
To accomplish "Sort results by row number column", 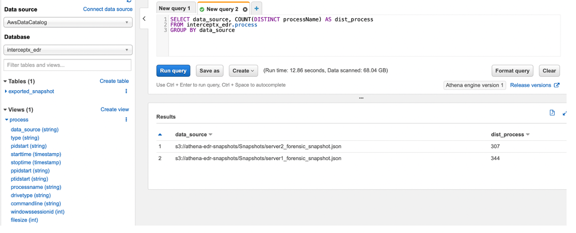I will [160, 134].
